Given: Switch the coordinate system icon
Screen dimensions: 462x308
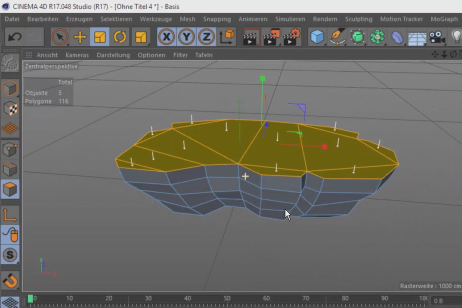Looking at the screenshot, I should [227, 37].
